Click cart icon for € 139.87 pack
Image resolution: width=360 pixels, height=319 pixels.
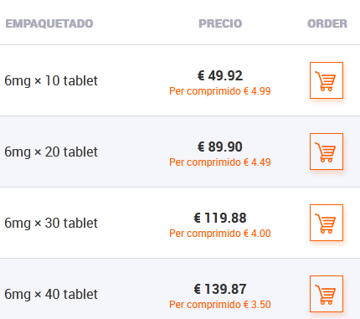coord(327,294)
